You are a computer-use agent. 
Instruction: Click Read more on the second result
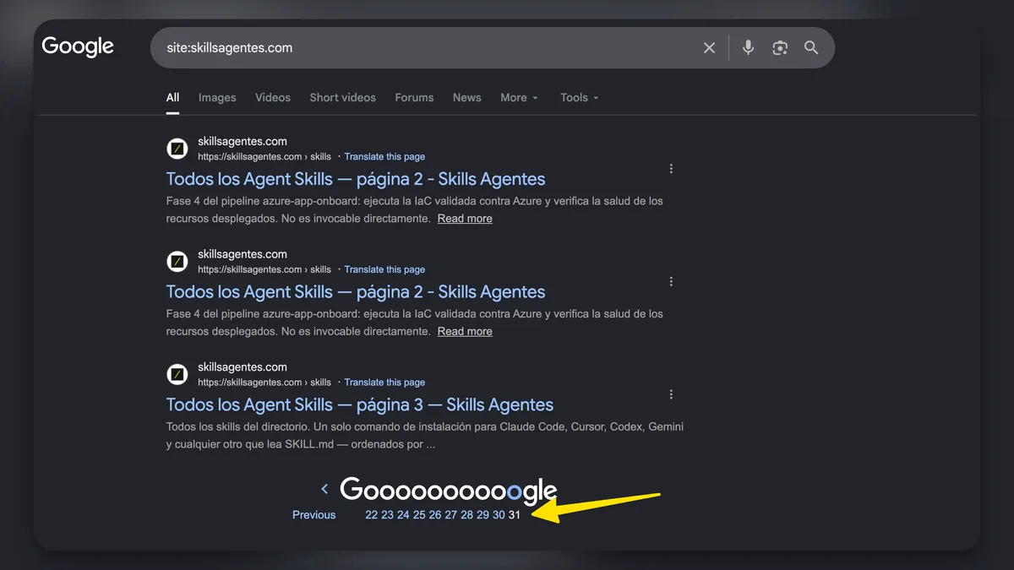[465, 331]
